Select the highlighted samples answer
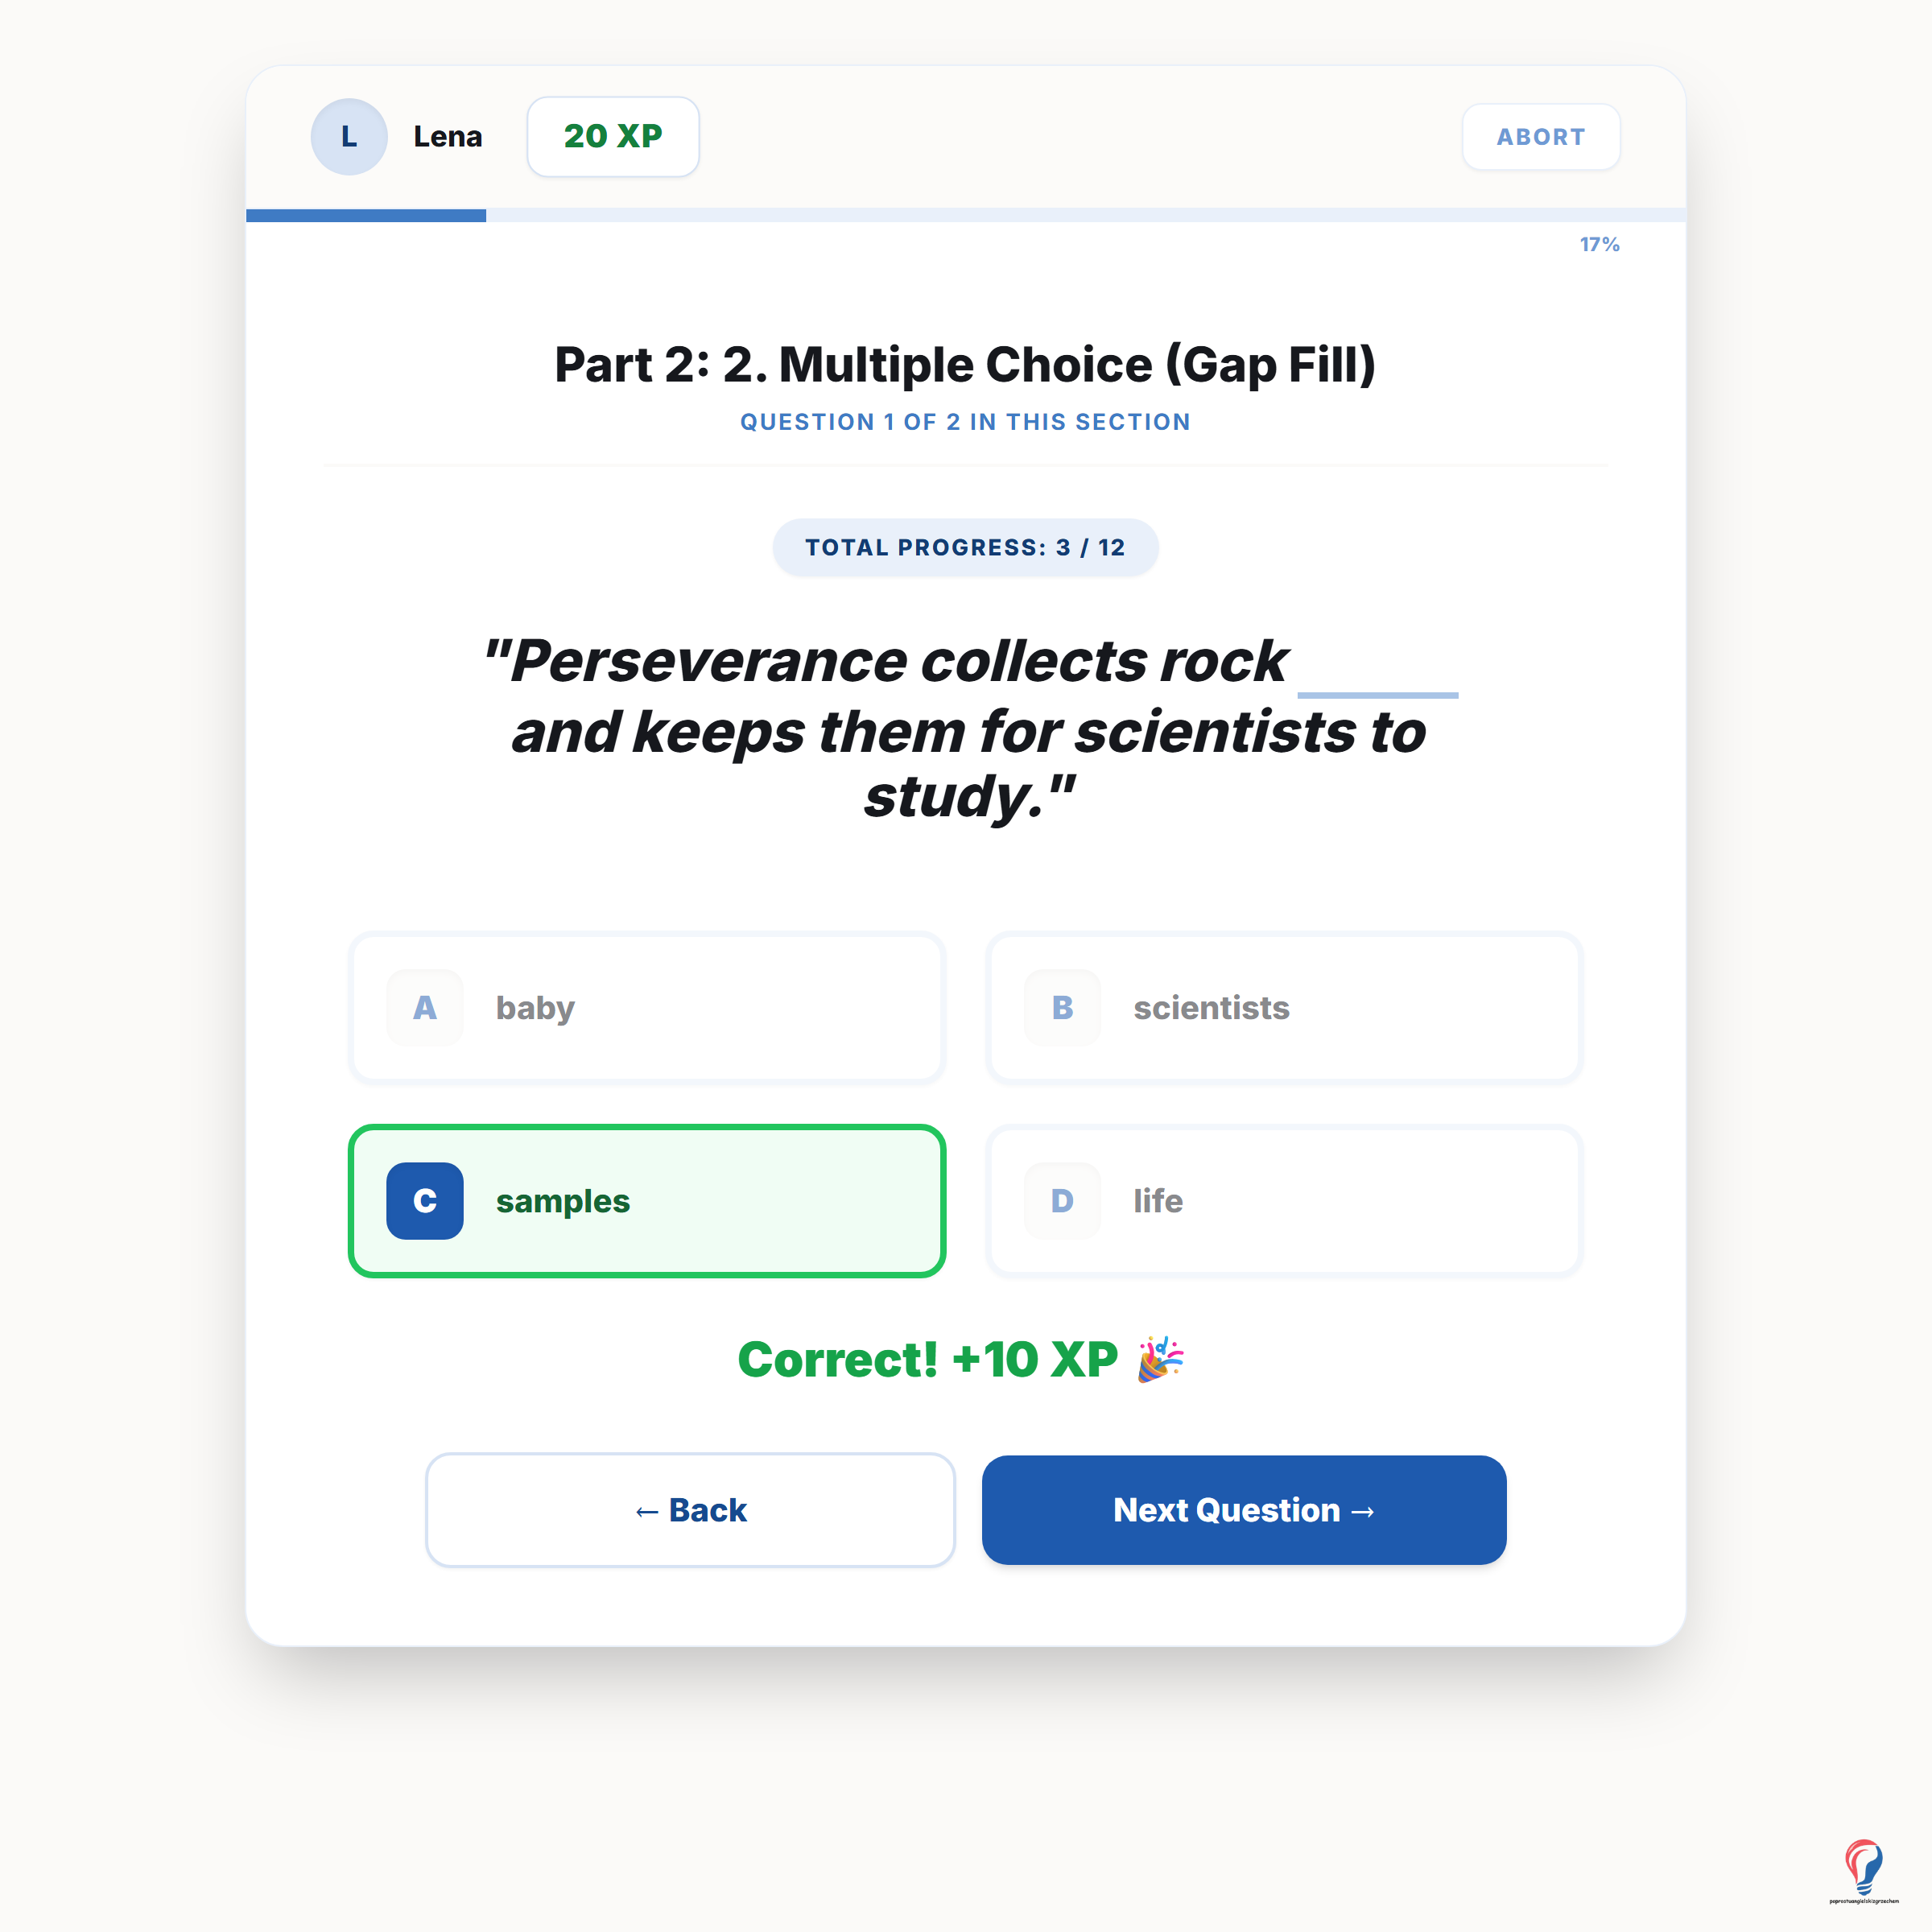The width and height of the screenshot is (1932, 1932). coord(647,1200)
